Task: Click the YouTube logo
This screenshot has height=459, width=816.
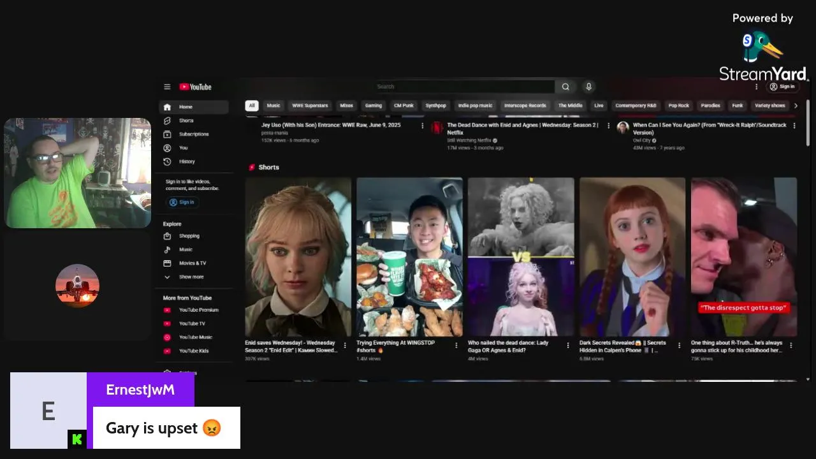Action: click(x=195, y=87)
